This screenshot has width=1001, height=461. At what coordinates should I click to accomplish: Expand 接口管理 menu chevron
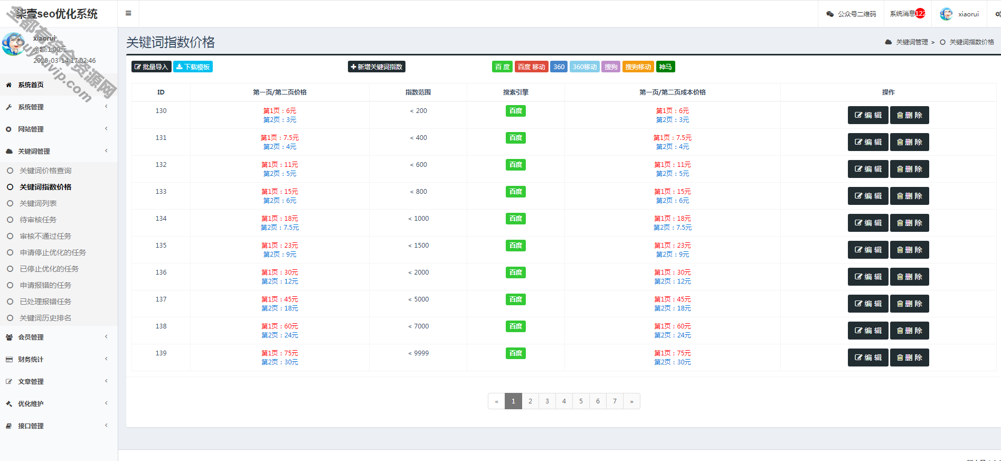[x=106, y=426]
